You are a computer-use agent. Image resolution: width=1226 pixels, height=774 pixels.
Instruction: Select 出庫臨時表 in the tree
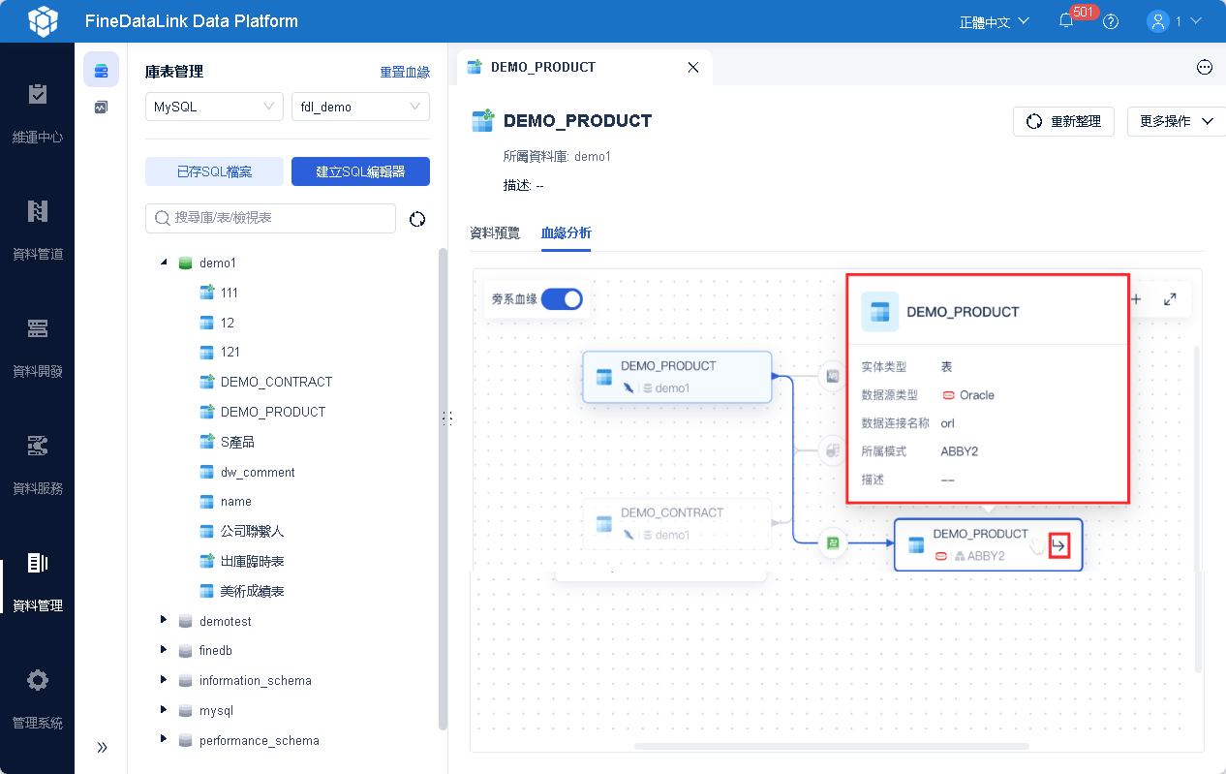(x=252, y=561)
